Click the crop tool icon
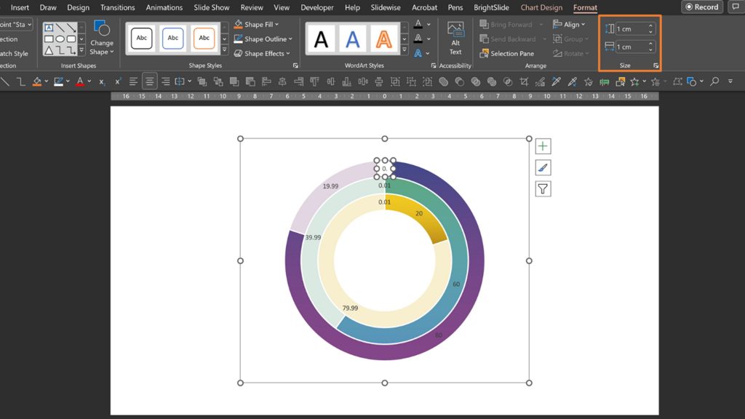Image resolution: width=745 pixels, height=419 pixels. click(524, 81)
